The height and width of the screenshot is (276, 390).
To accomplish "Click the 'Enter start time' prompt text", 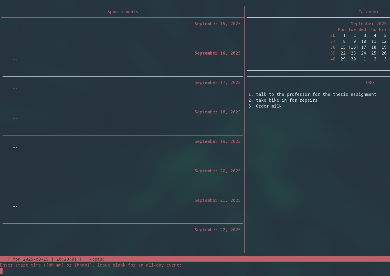I will click(91, 265).
